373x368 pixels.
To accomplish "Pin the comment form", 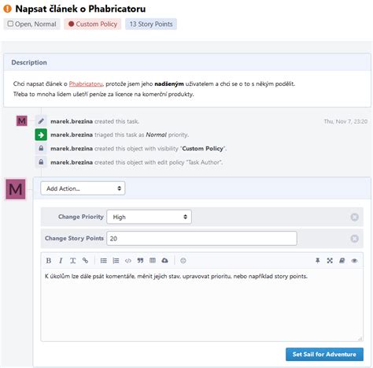I will click(317, 261).
